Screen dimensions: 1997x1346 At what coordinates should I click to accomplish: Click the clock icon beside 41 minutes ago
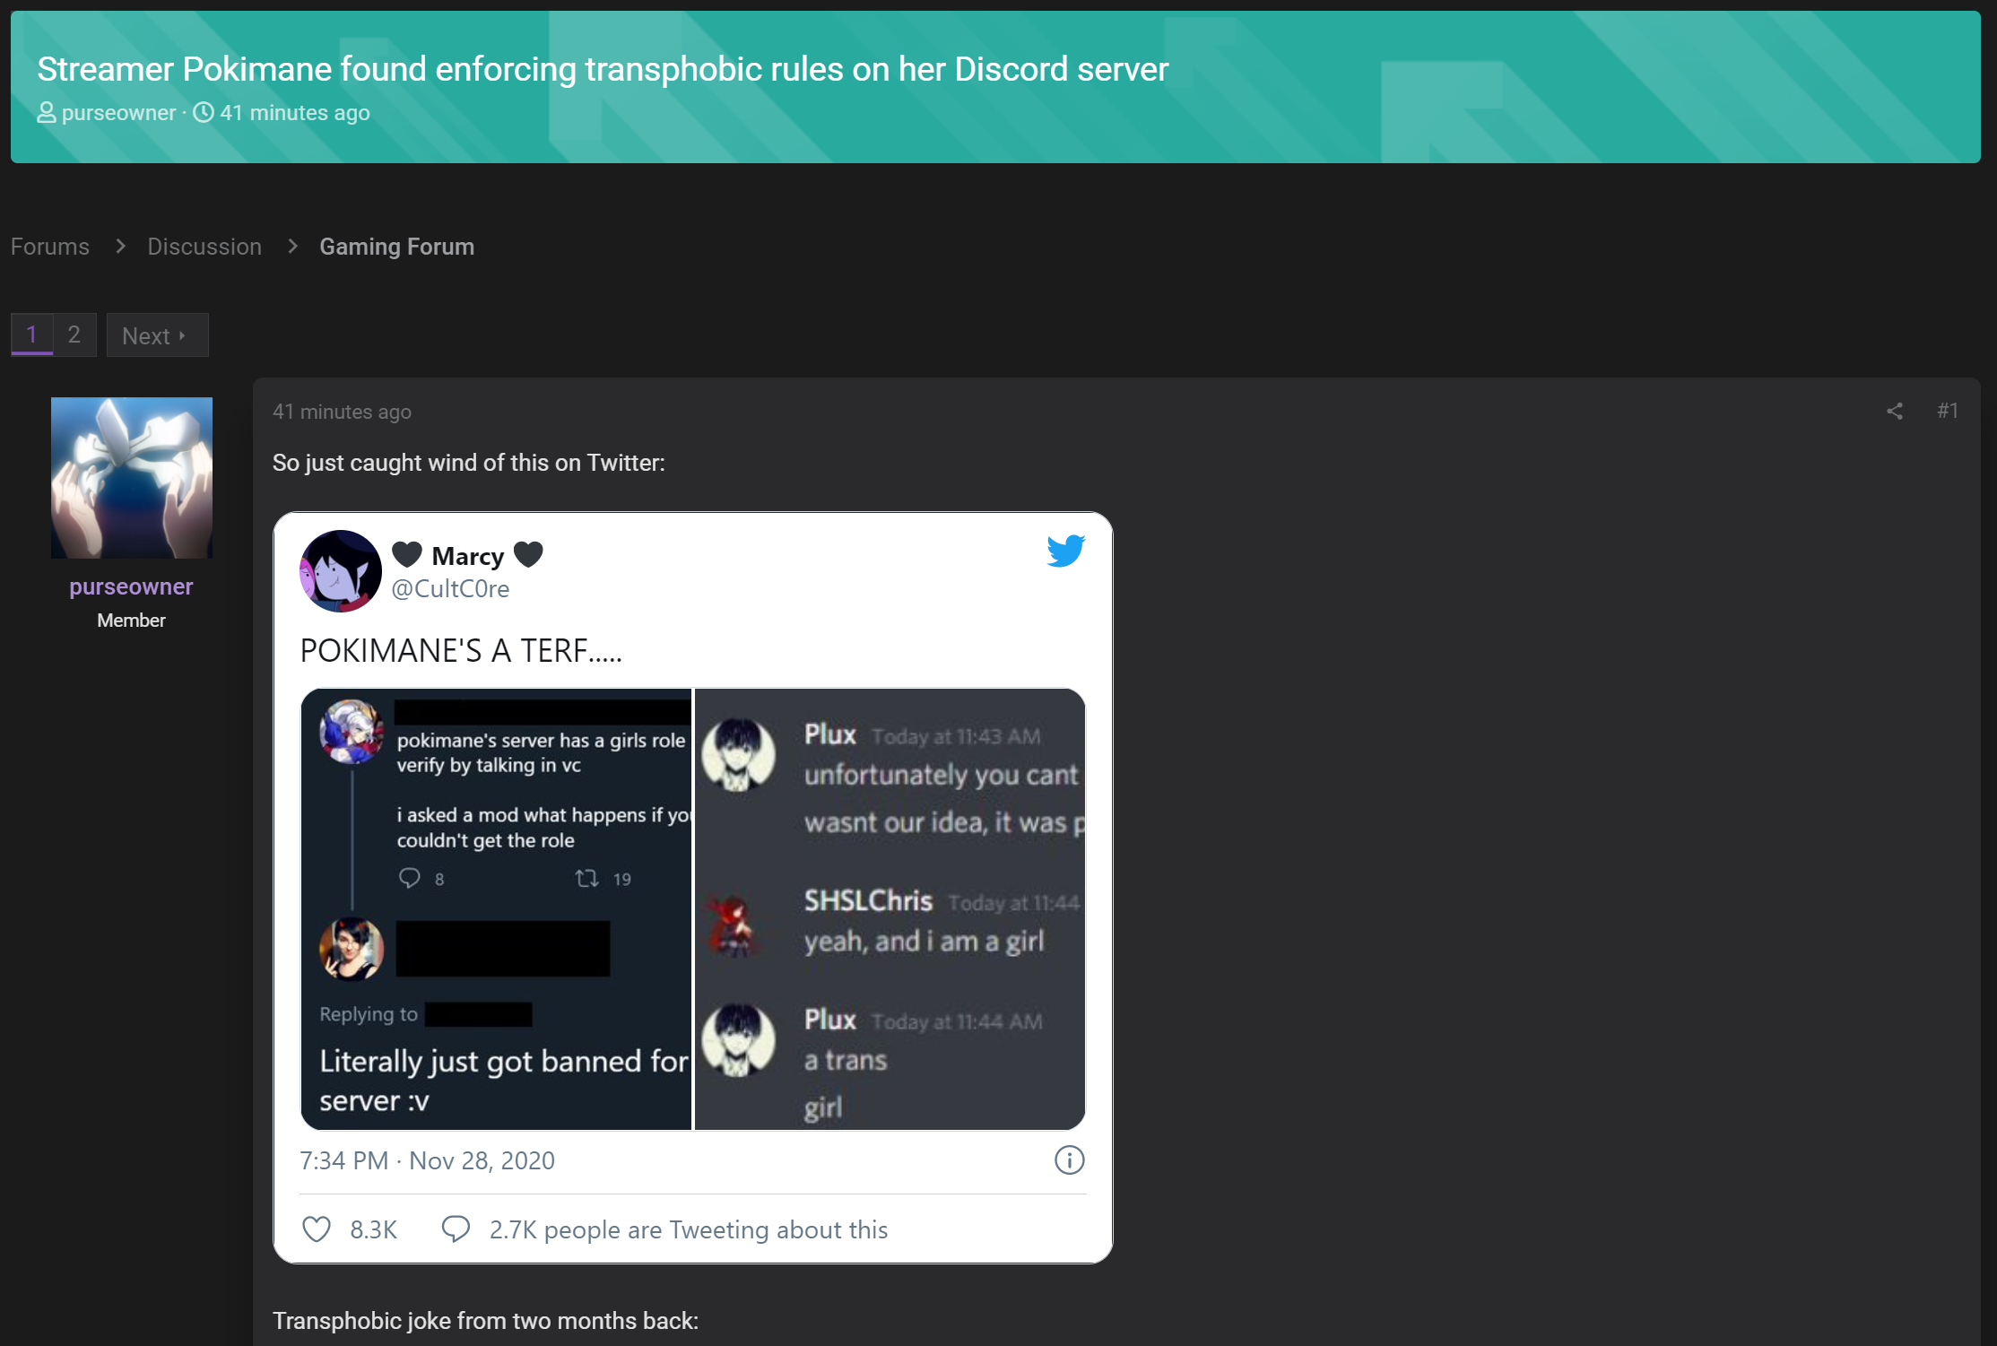204,112
